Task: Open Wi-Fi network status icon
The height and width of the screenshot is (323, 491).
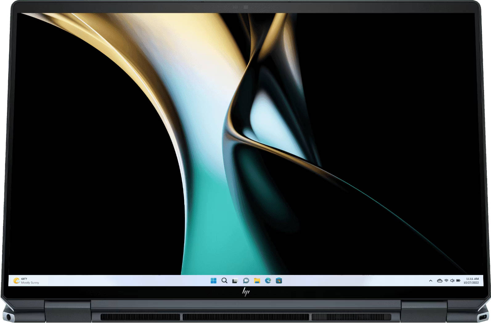Action: coord(446,281)
